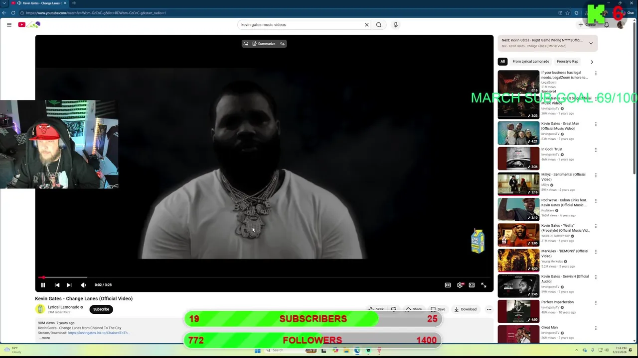Focus the YouTube search input field
Screen dimensions: 638x358
point(301,24)
